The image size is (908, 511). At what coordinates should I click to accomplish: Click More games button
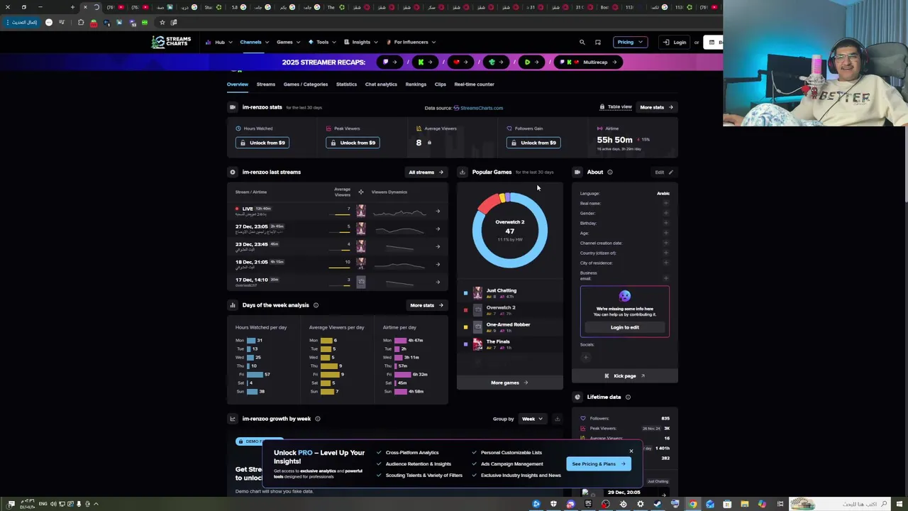509,383
